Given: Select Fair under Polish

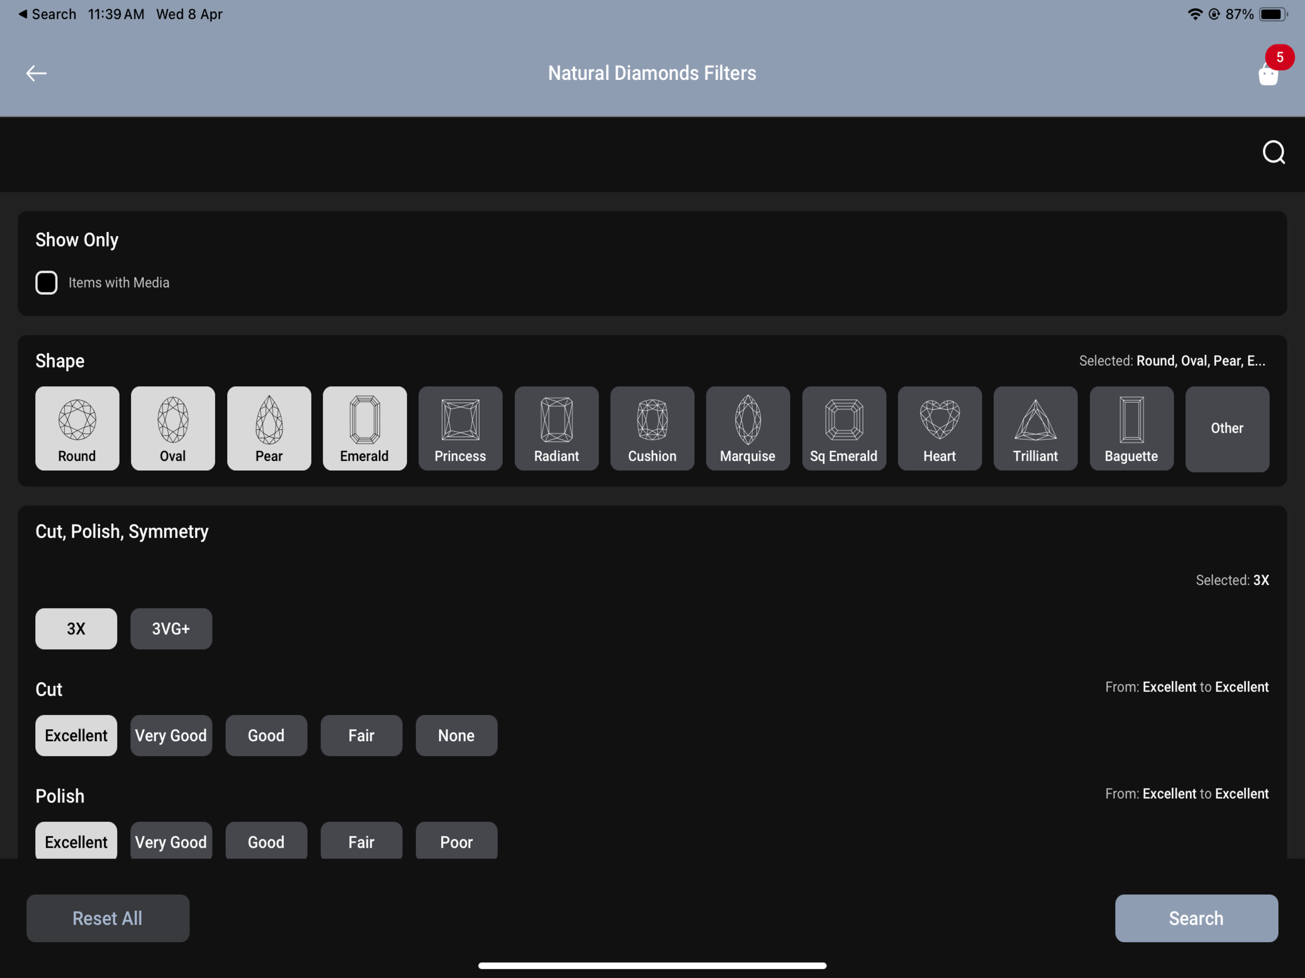Looking at the screenshot, I should 361,840.
